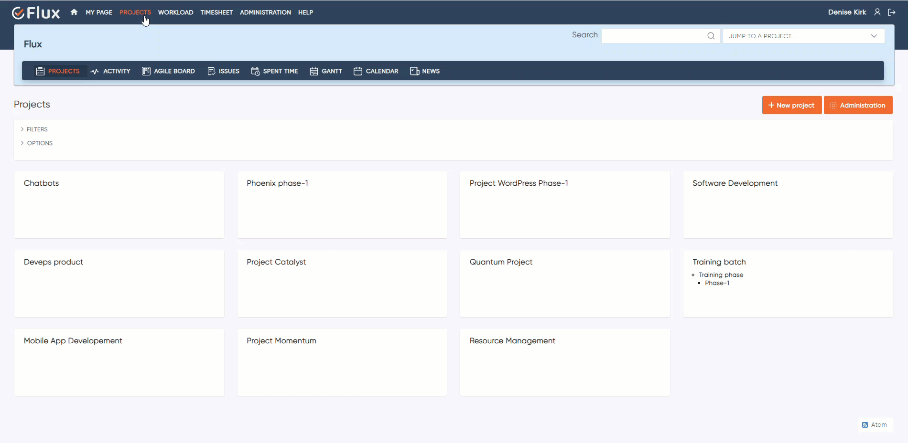Open the Phase-1 link under Training batch
The height and width of the screenshot is (443, 908).
(x=717, y=283)
